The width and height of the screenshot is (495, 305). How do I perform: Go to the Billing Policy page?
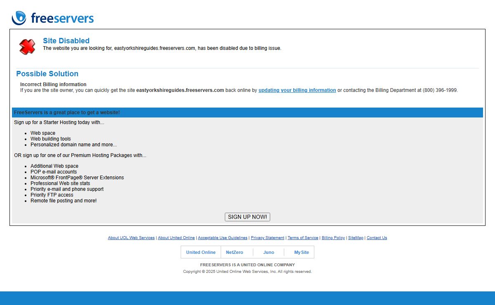tap(333, 238)
